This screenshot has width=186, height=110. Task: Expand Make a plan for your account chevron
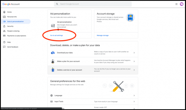[x=134, y=61]
